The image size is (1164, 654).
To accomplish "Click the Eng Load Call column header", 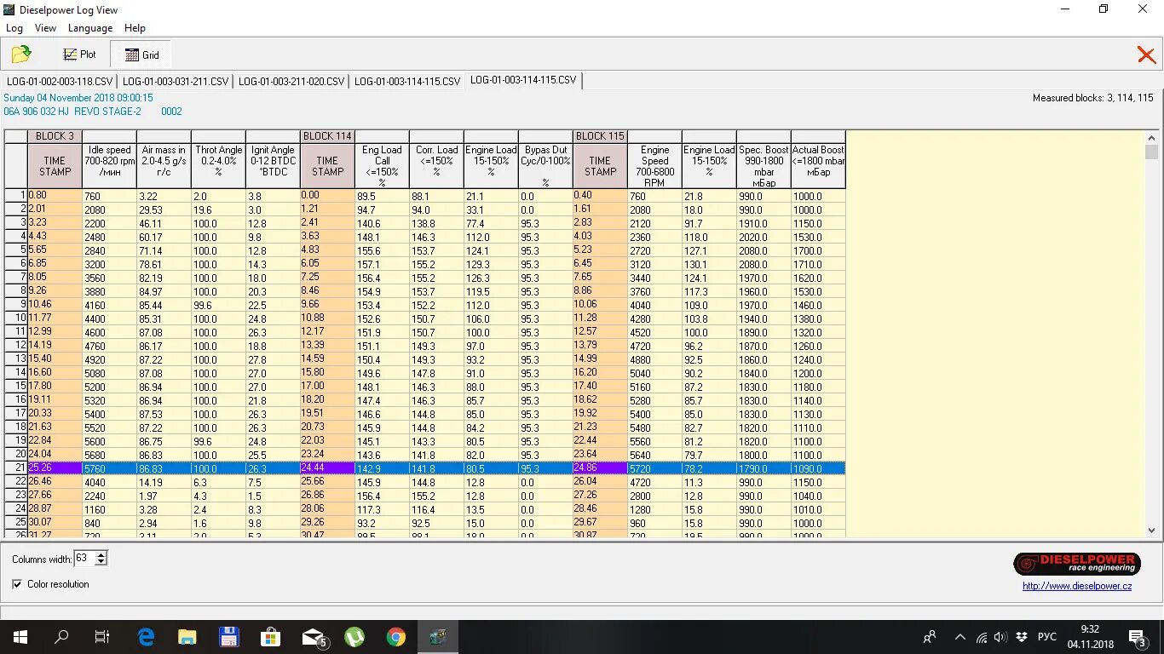I will (x=382, y=165).
